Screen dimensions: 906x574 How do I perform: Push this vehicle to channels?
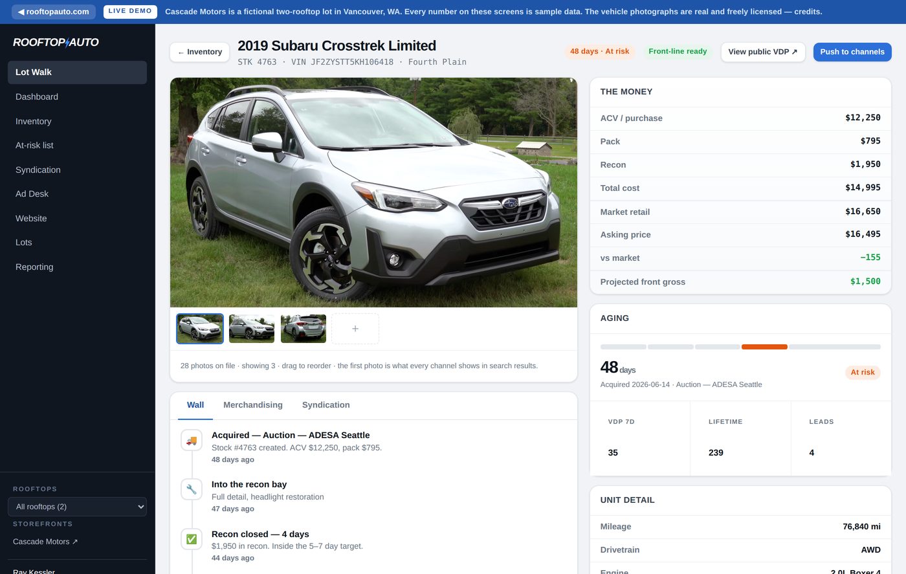[x=852, y=52]
